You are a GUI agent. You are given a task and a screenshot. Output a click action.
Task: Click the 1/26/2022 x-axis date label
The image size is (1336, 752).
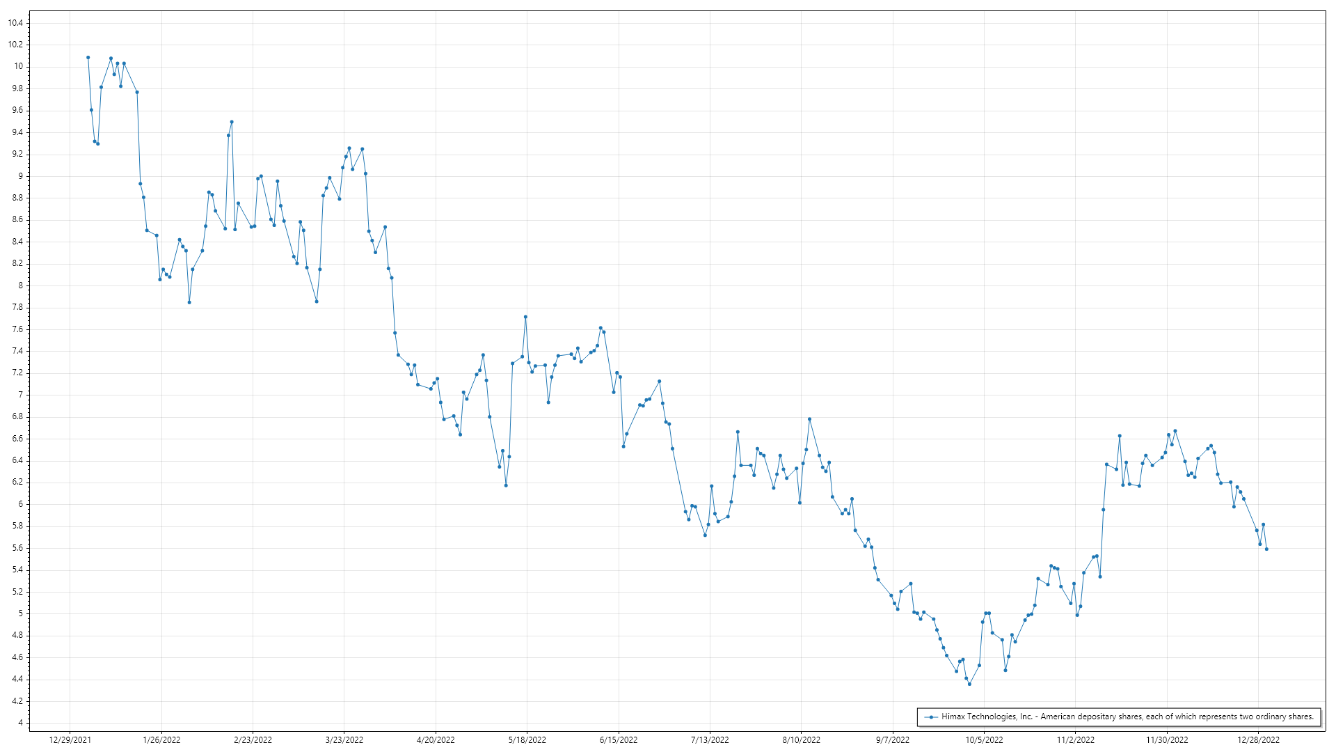tap(161, 740)
